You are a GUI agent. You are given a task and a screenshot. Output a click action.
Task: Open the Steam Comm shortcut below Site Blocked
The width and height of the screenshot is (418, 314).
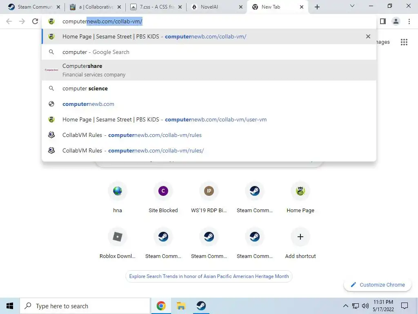163,243
